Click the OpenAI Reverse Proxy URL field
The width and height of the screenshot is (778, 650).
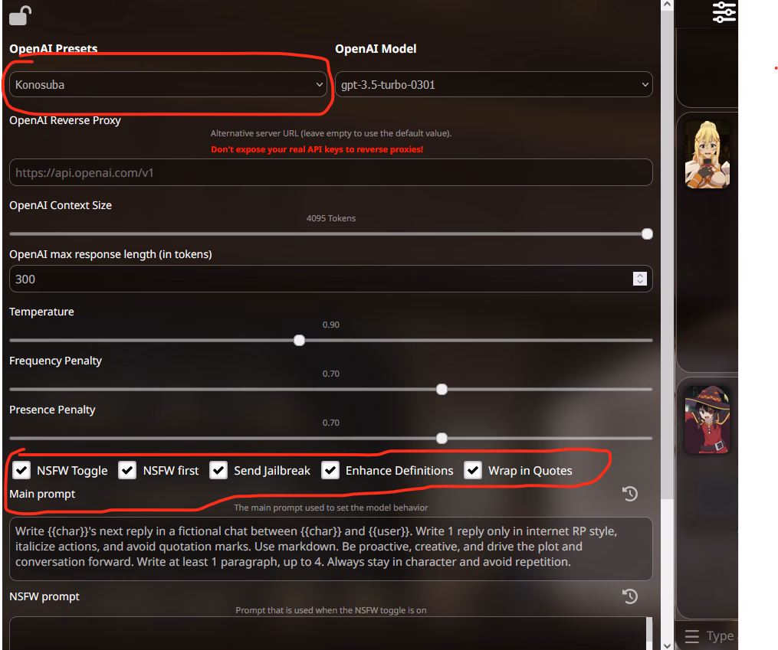pos(331,172)
